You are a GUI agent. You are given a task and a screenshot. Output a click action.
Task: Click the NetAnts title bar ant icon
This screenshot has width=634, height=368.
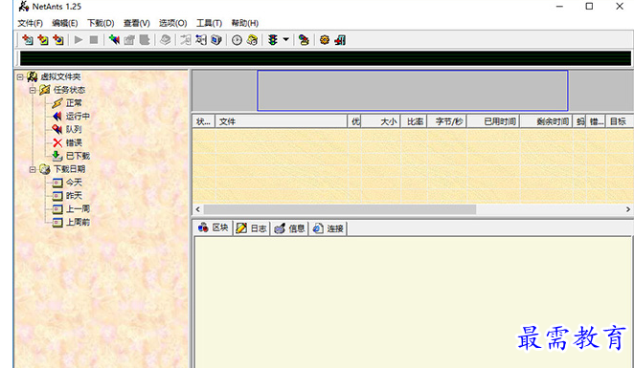24,6
